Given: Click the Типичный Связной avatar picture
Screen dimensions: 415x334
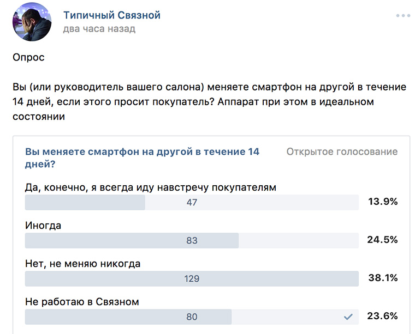Looking at the screenshot, I should pyautogui.click(x=32, y=22).
